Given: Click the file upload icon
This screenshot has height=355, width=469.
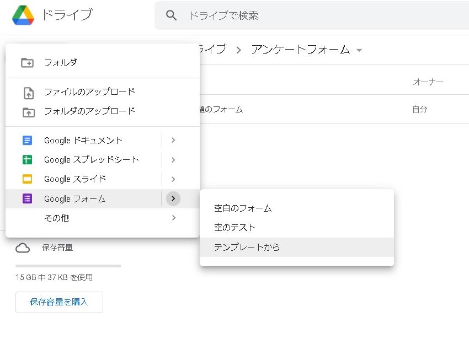Looking at the screenshot, I should pyautogui.click(x=28, y=93).
